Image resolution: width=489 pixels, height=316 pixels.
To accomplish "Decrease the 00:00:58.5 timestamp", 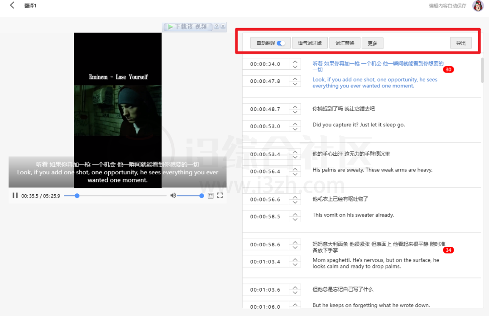I will click(x=295, y=219).
